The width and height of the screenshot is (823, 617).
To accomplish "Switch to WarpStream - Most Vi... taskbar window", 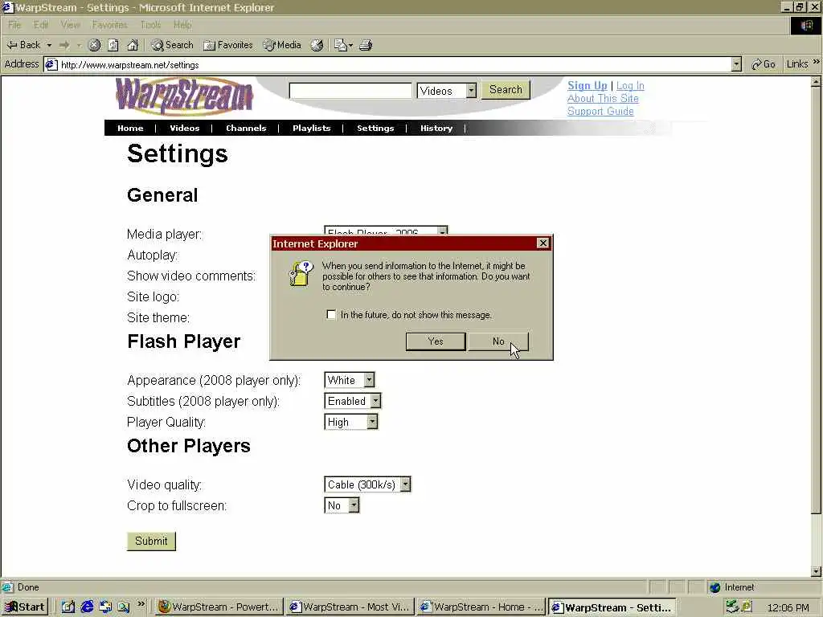I will pos(350,607).
